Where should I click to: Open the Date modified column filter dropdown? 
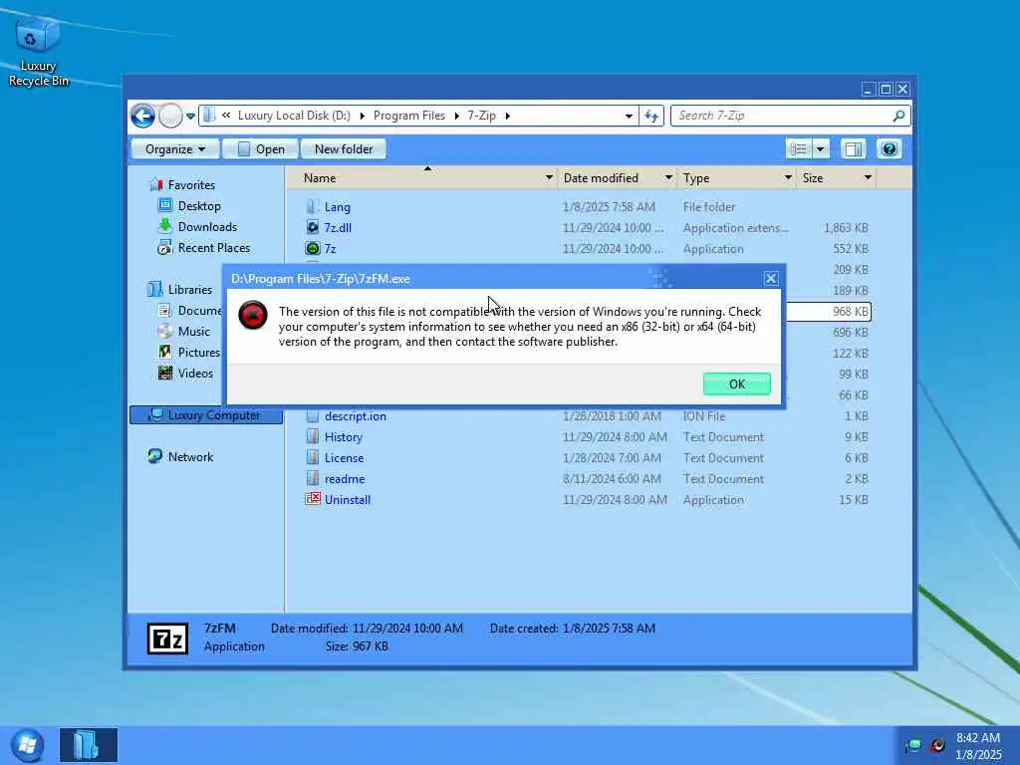pyautogui.click(x=668, y=177)
